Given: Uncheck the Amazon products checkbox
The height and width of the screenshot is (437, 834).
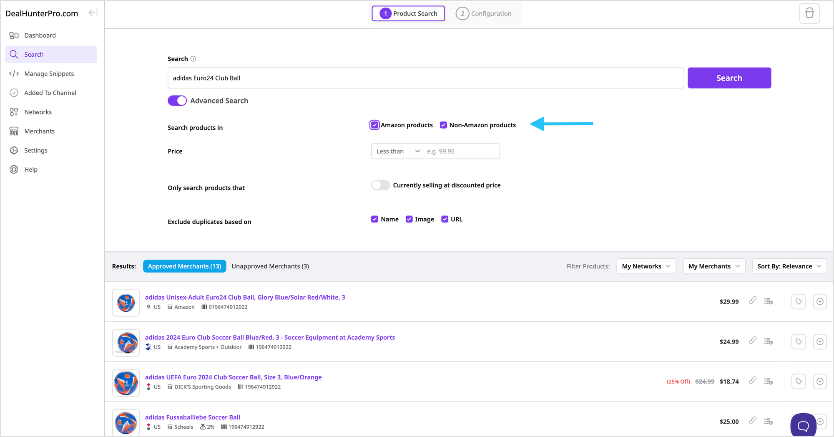Looking at the screenshot, I should 374,125.
